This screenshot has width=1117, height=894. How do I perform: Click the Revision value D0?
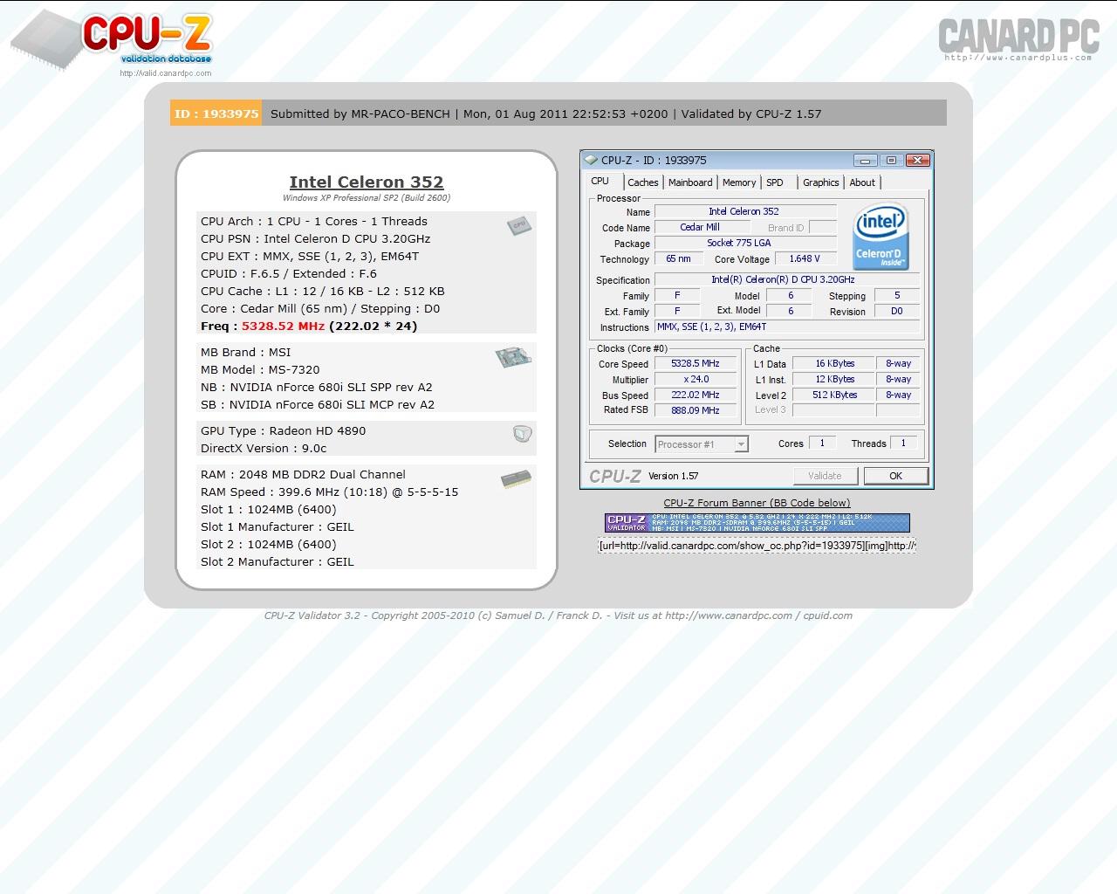click(x=896, y=311)
